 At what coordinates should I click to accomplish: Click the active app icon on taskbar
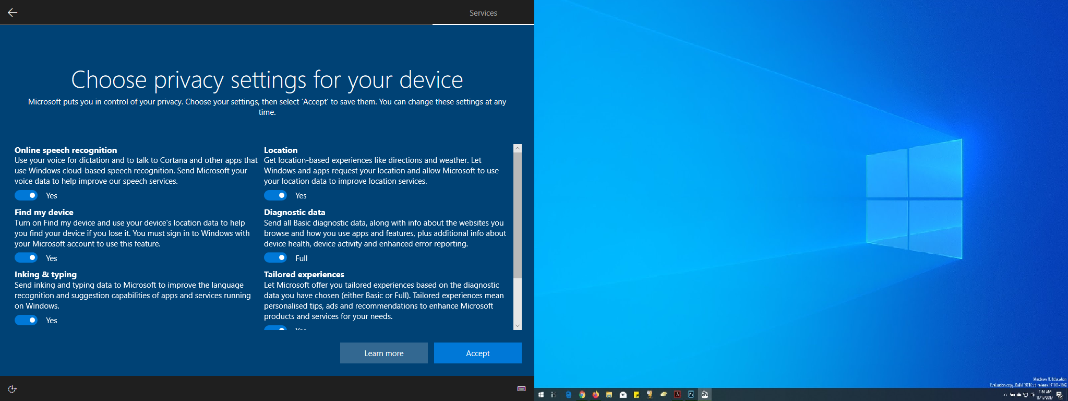[705, 395]
